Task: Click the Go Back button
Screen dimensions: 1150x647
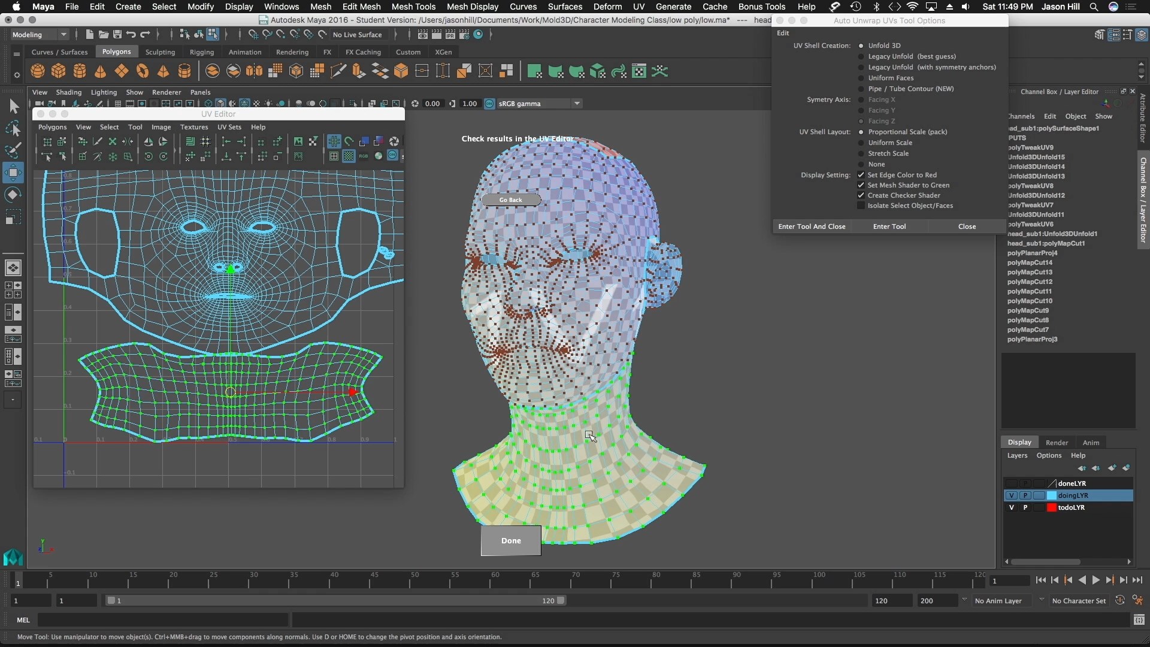Action: pos(511,200)
